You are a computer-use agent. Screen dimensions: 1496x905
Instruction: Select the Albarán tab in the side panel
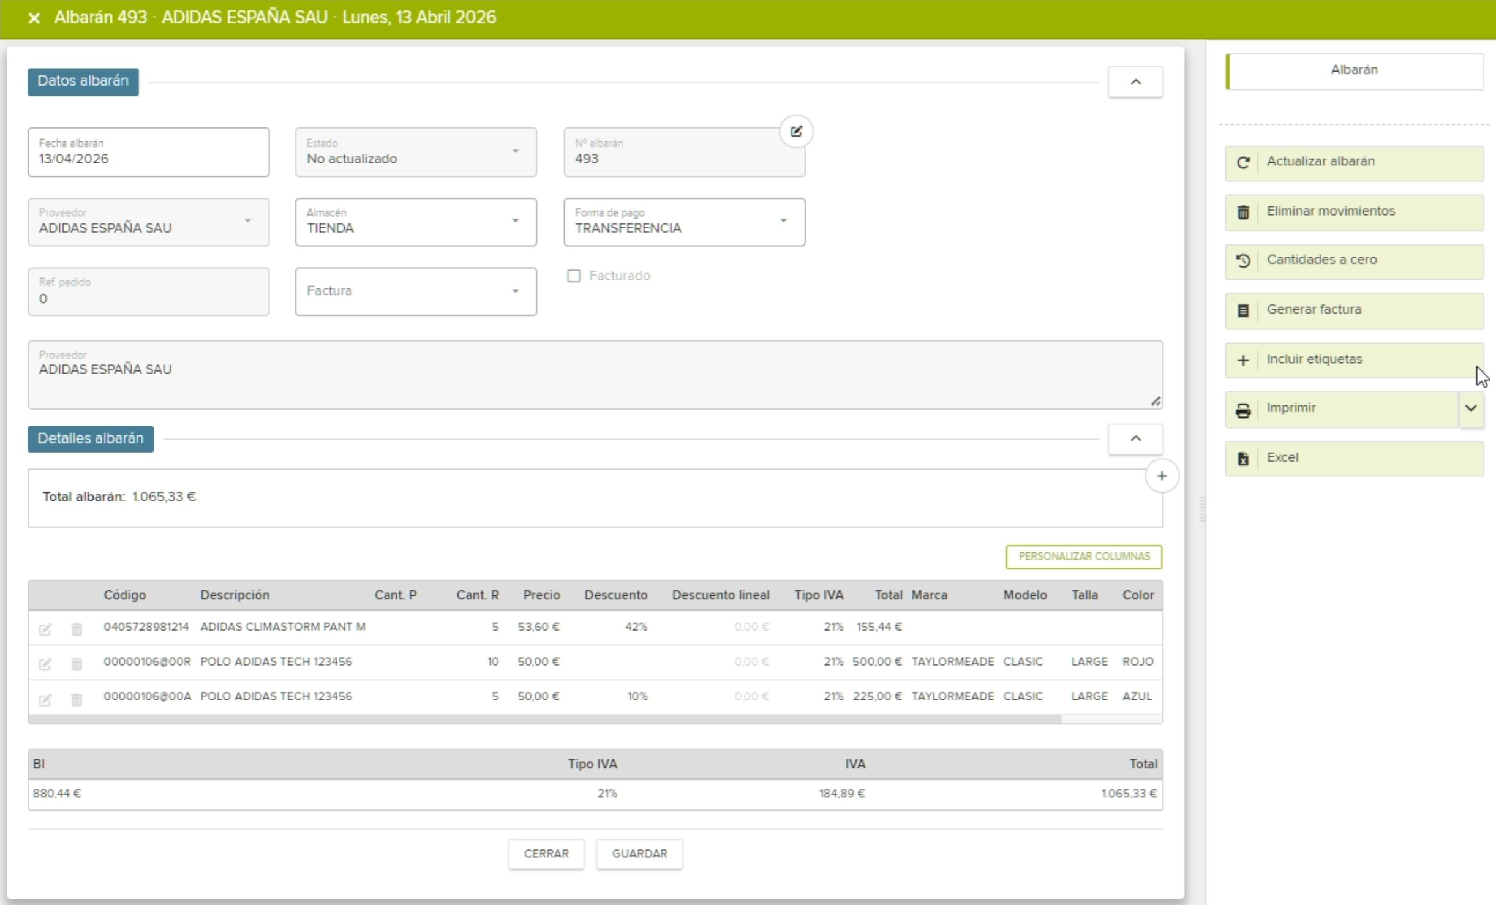coord(1355,70)
